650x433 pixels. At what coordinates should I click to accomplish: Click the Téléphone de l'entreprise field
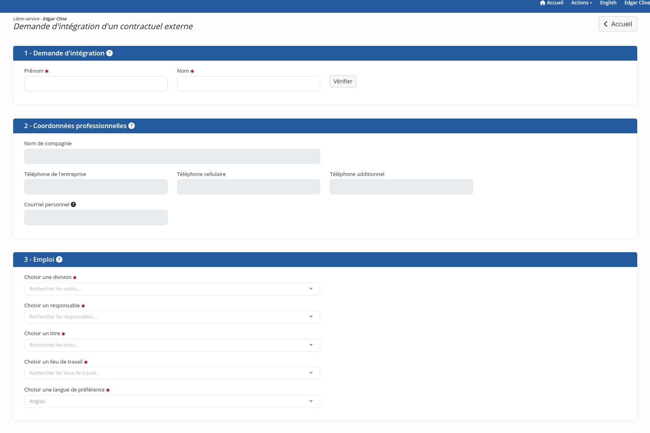(x=96, y=187)
